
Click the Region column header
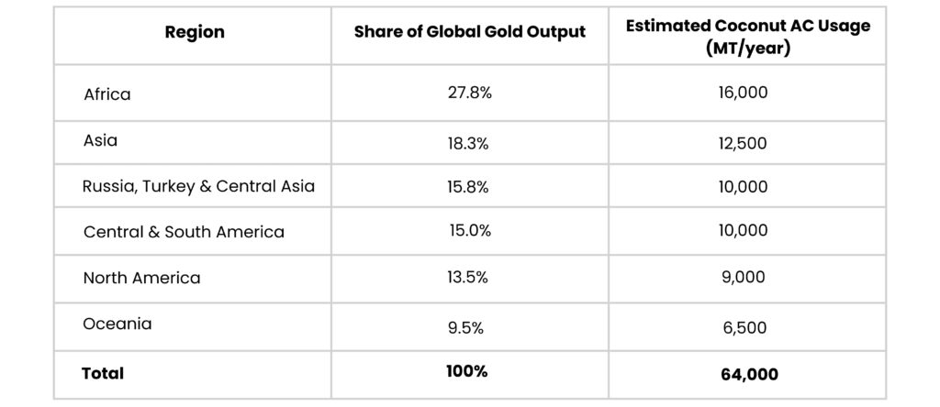coord(195,33)
